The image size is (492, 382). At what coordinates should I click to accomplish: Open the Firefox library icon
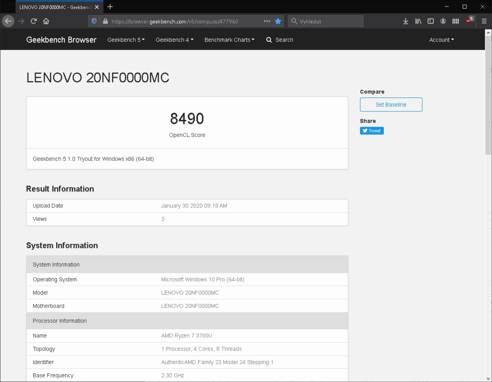click(418, 21)
